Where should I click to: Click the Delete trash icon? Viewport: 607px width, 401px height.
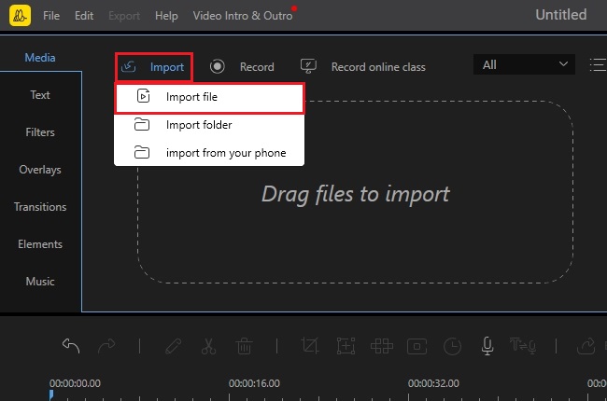[244, 346]
